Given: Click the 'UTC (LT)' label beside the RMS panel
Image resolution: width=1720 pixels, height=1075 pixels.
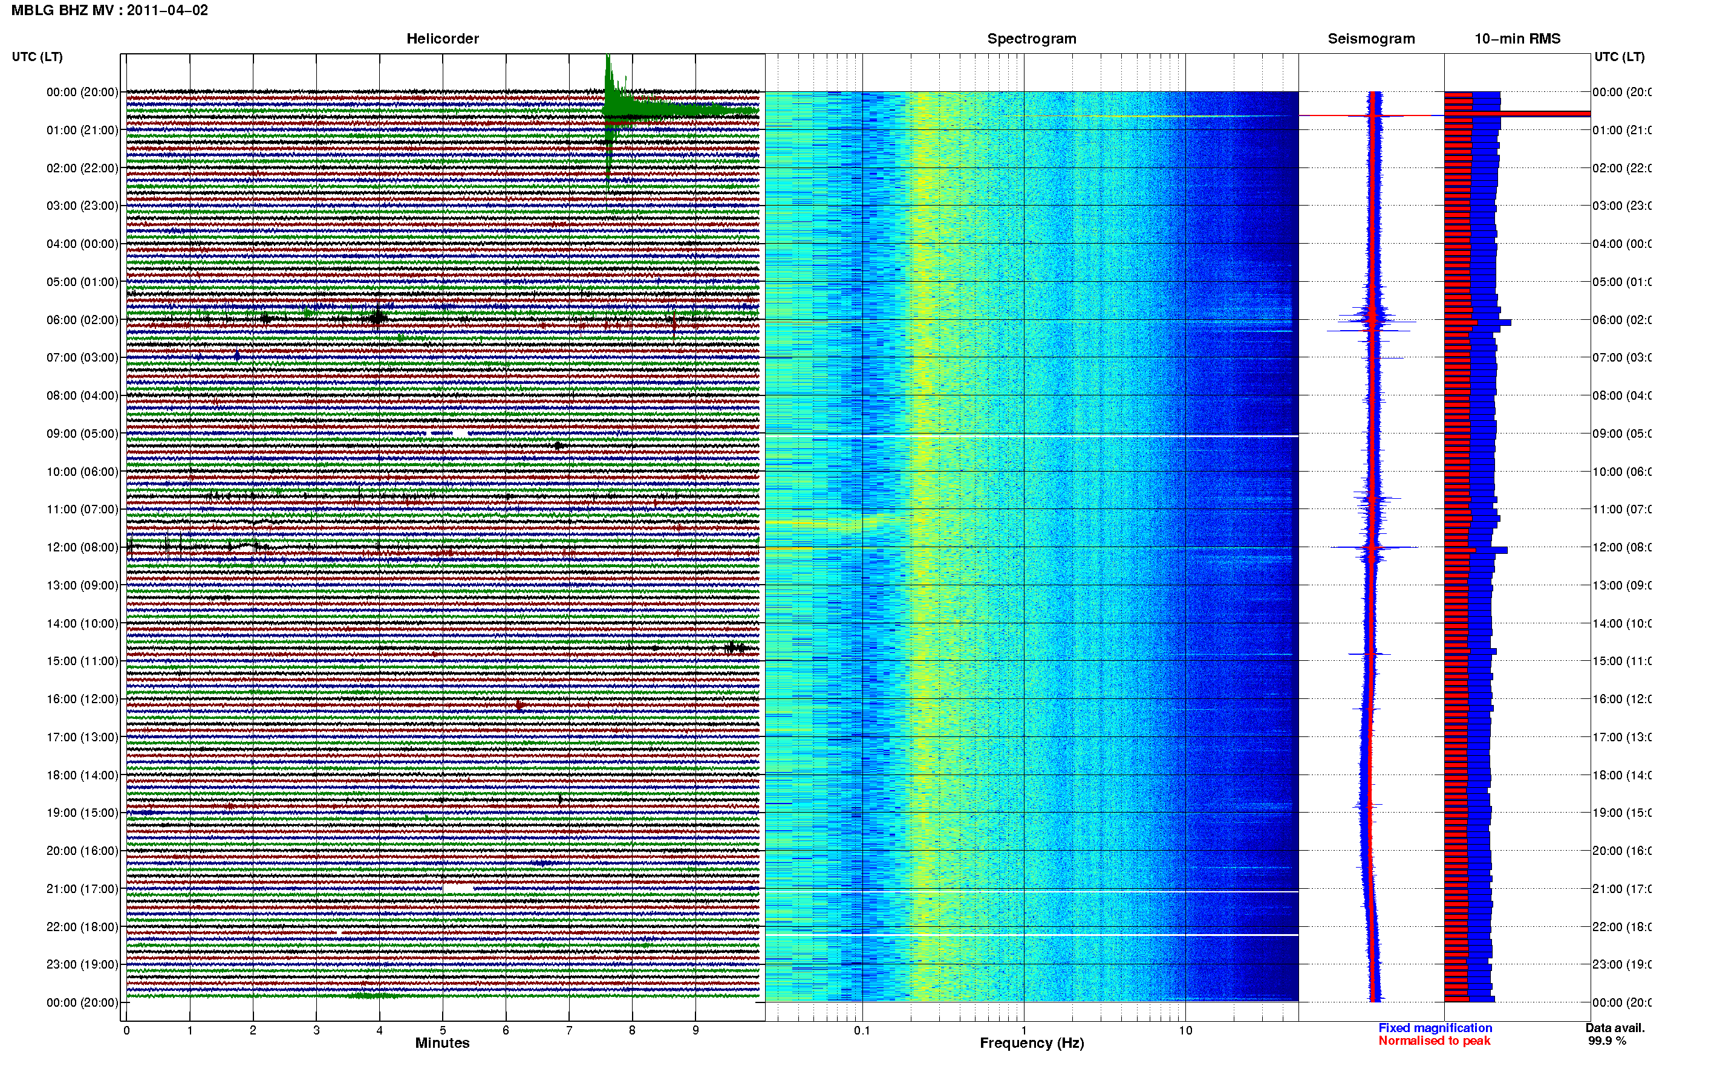Looking at the screenshot, I should coord(1619,57).
